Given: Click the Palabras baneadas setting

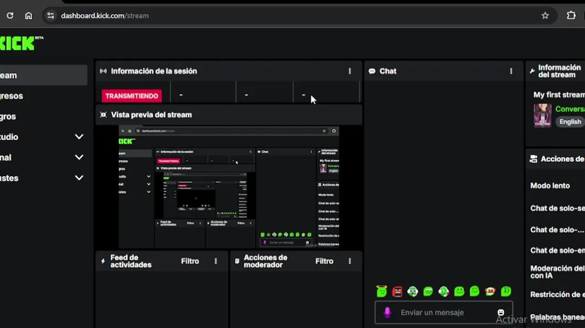Looking at the screenshot, I should coord(557,317).
